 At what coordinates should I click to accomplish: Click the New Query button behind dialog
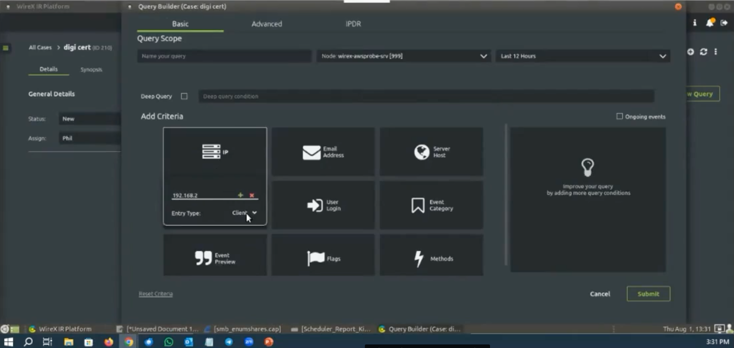pyautogui.click(x=703, y=94)
